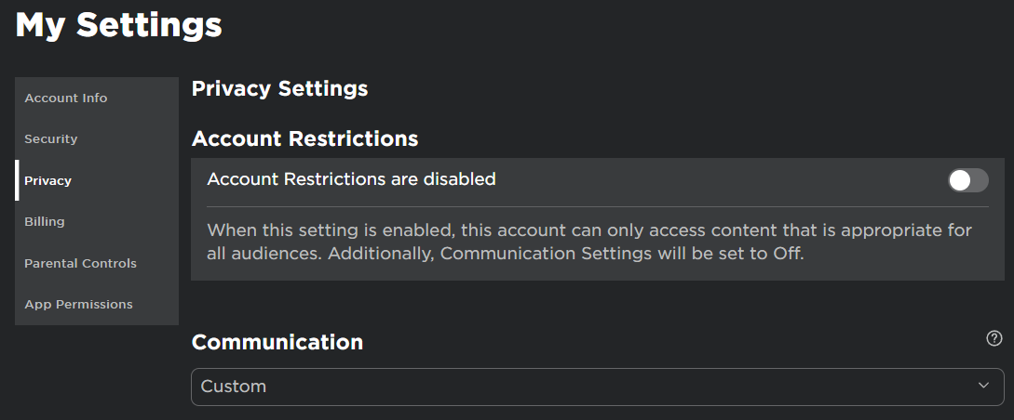Click the white active indicator beside Privacy

tap(17, 180)
